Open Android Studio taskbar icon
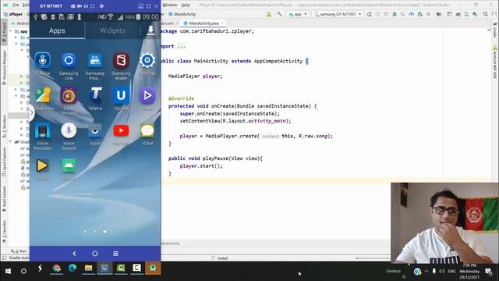 [153, 269]
